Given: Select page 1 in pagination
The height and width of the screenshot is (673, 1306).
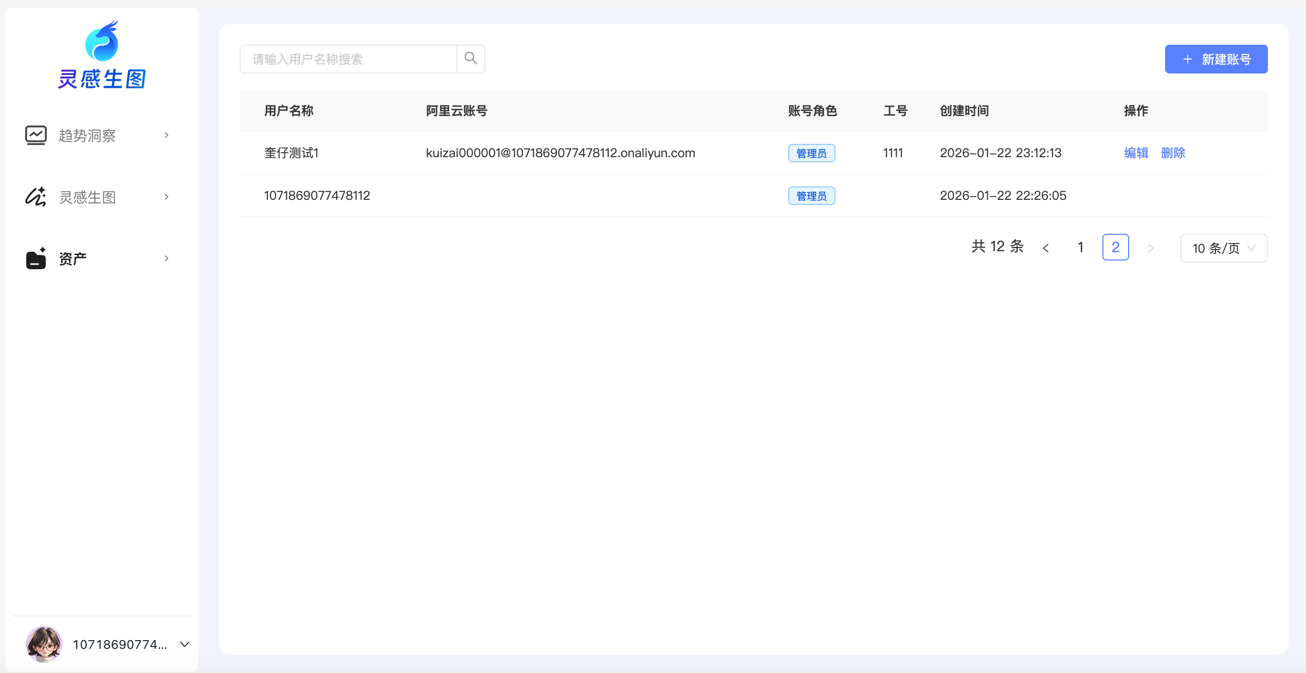Looking at the screenshot, I should click(x=1081, y=248).
